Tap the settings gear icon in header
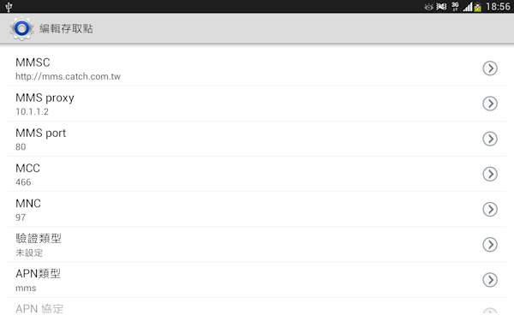 coord(21,29)
